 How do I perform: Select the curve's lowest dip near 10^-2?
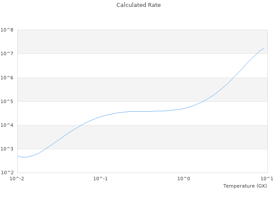24,157
